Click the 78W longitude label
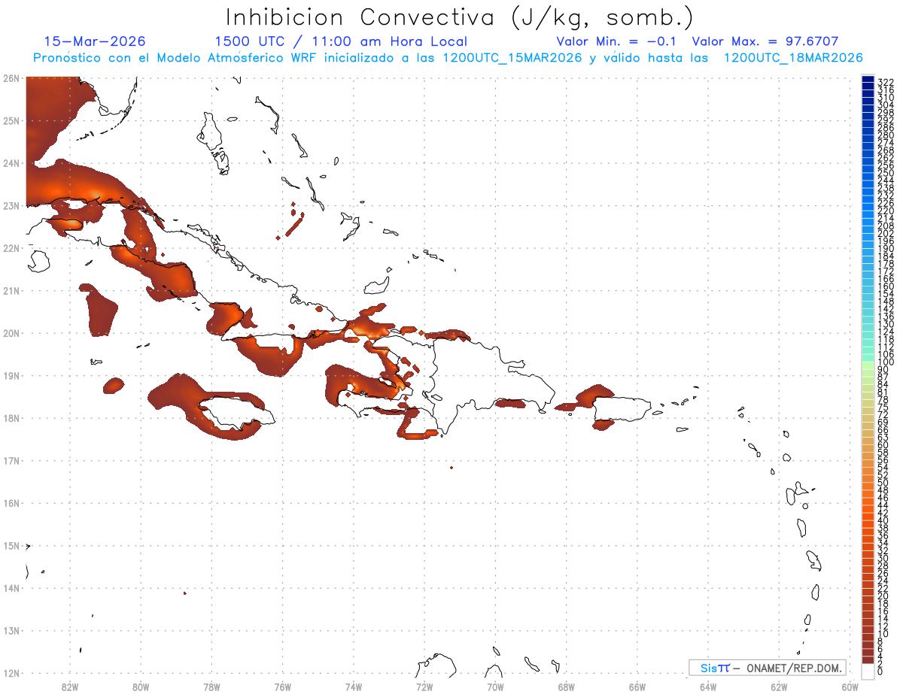This screenshot has height=697, width=903. tap(211, 686)
